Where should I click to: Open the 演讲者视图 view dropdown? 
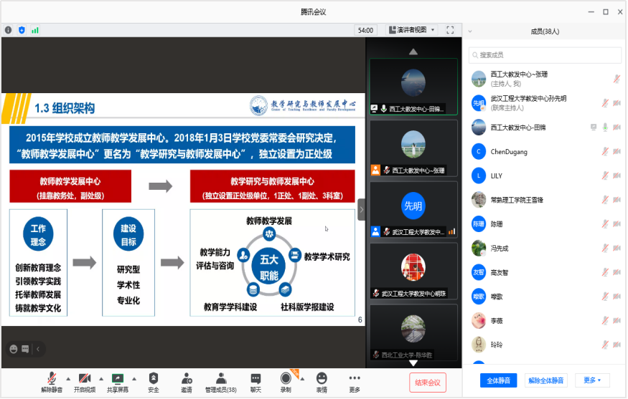(x=412, y=30)
